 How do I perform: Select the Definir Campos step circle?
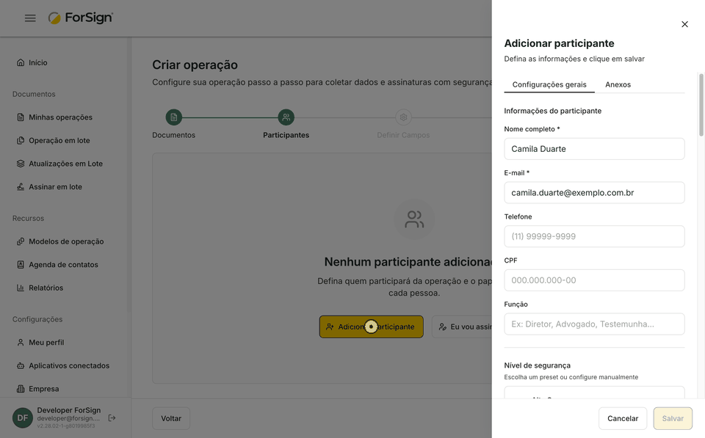(403, 117)
